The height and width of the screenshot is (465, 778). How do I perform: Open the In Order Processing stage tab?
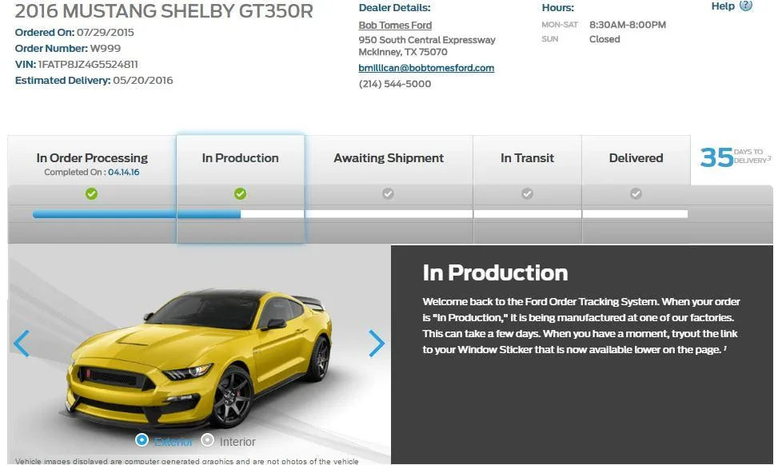[92, 160]
